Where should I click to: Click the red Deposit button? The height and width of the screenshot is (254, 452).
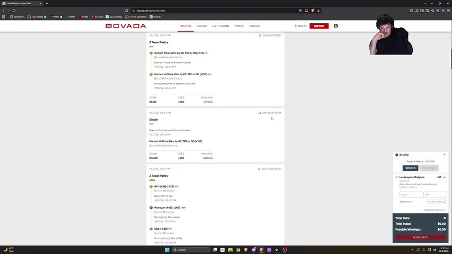tap(319, 26)
